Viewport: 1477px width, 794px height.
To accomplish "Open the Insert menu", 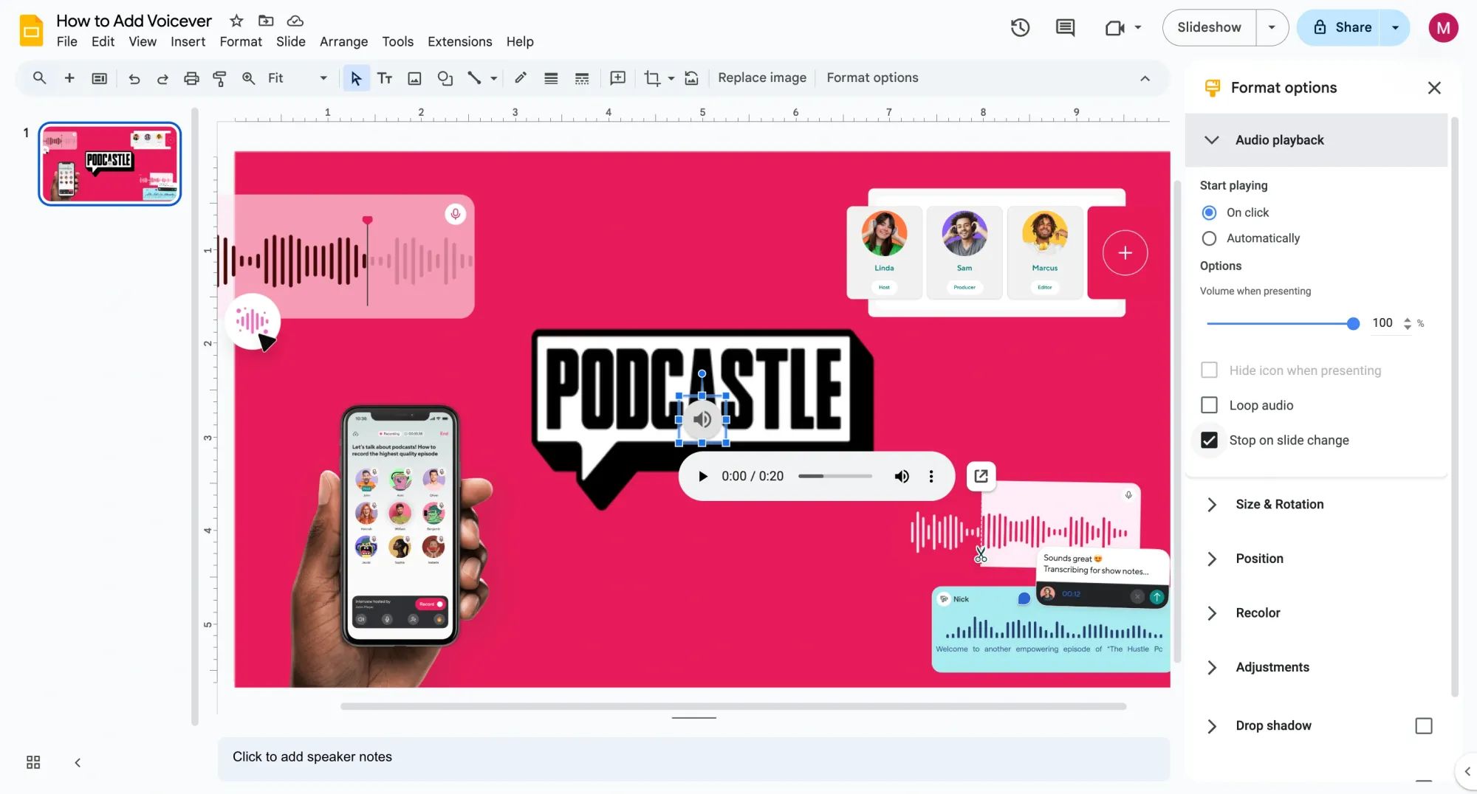I will (x=188, y=41).
